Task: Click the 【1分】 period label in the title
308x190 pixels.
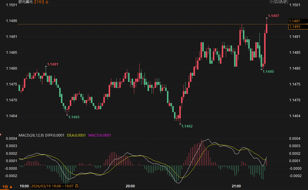Action: pyautogui.click(x=39, y=2)
